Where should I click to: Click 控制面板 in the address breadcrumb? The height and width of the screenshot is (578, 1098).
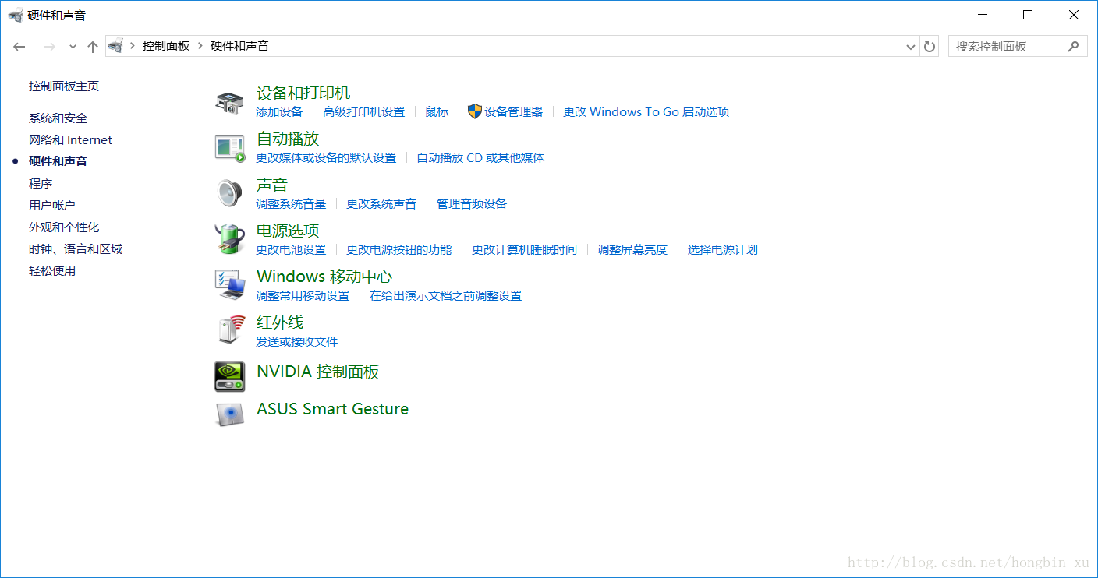[x=166, y=46]
